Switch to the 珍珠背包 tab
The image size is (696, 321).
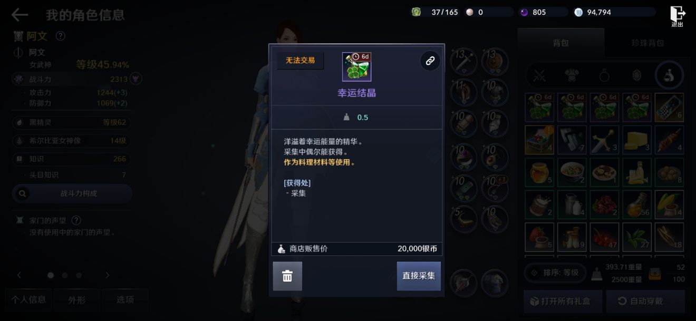648,43
